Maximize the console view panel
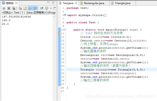Image resolution: width=157 pixels, height=101 pixels. (53, 3)
